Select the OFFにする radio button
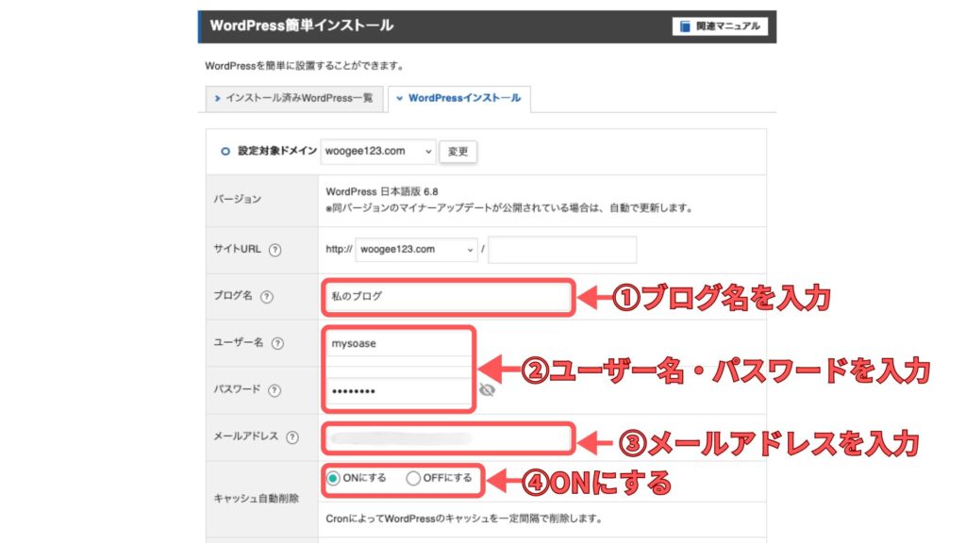This screenshot has width=966, height=543. tap(413, 478)
